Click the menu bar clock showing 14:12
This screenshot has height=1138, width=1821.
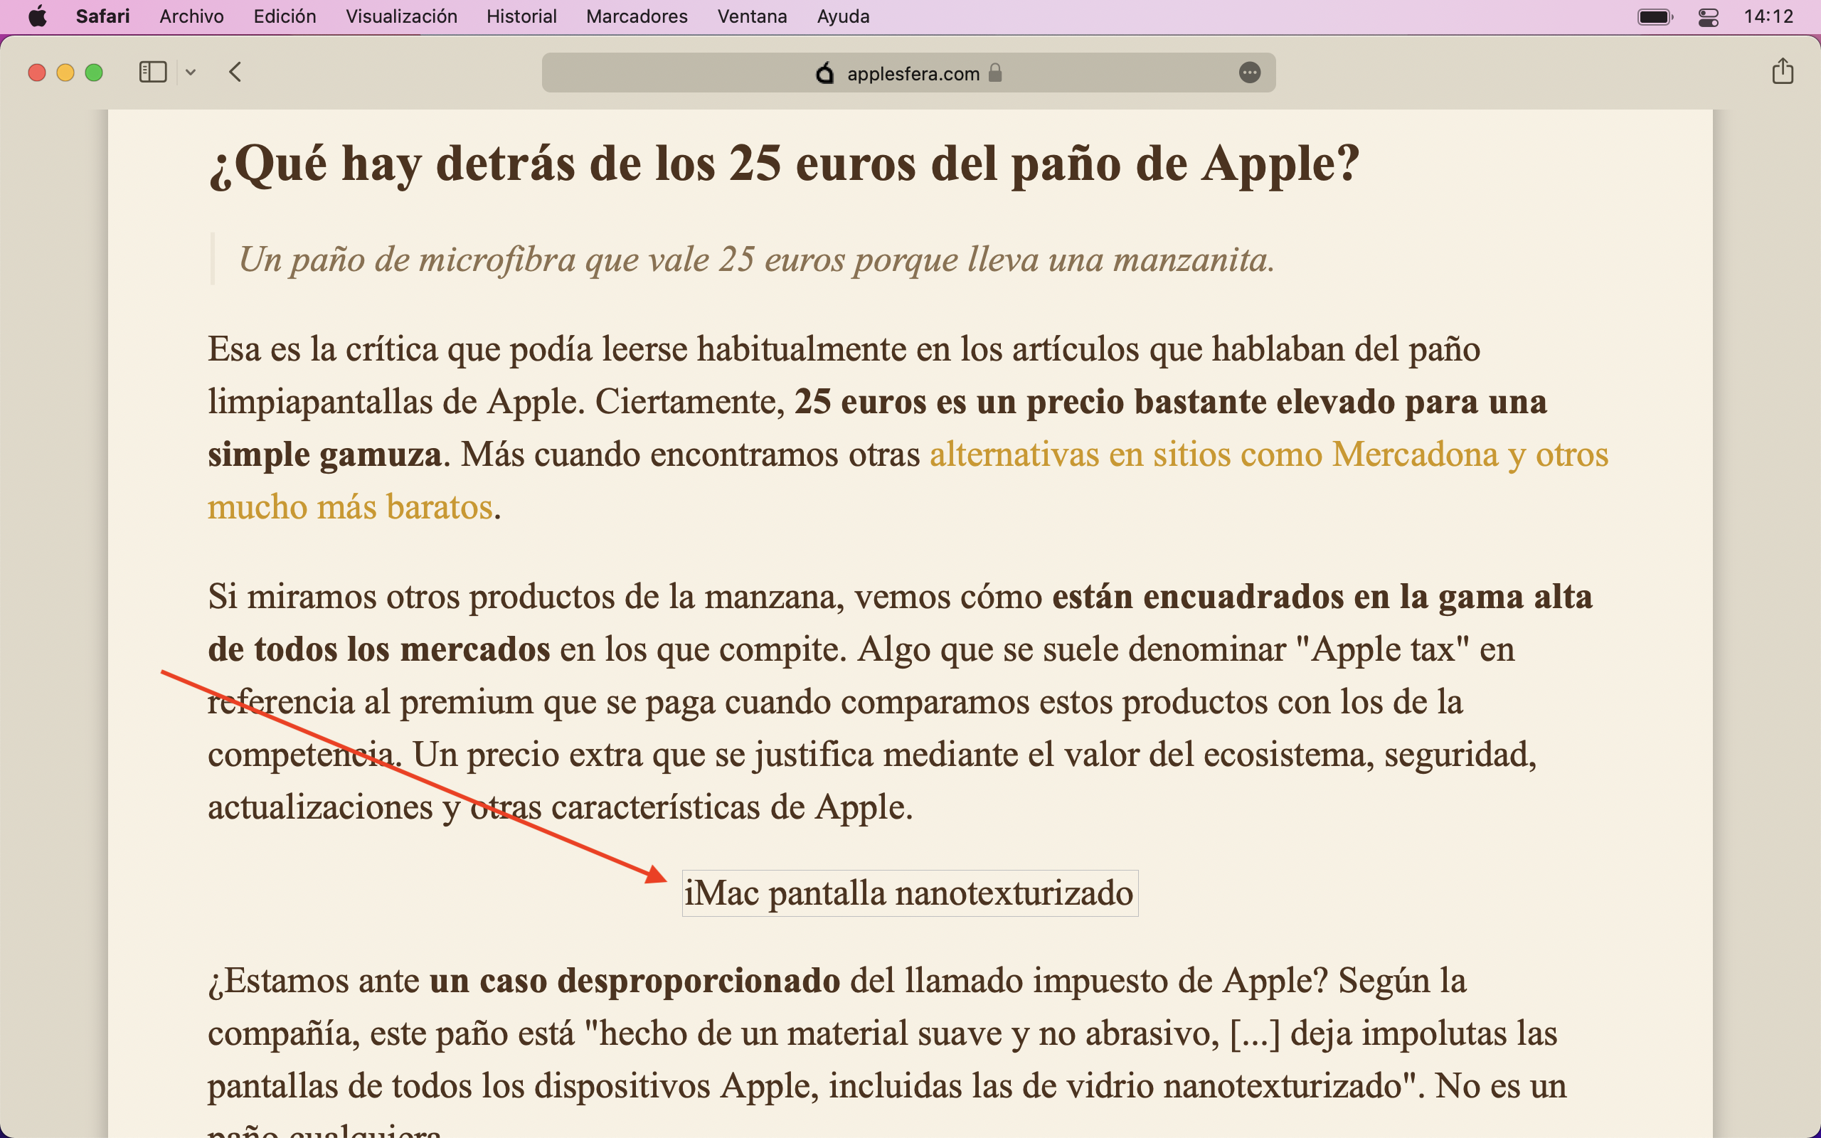1768,16
